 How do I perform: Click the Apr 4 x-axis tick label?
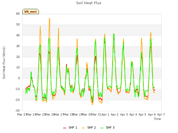point(133,114)
